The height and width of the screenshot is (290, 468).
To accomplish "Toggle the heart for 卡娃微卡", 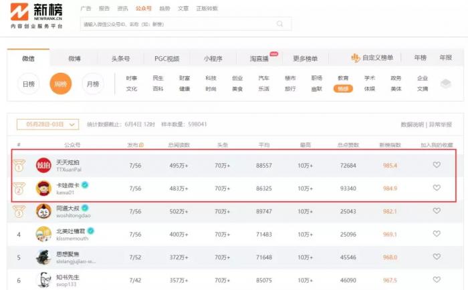I will (x=437, y=188).
